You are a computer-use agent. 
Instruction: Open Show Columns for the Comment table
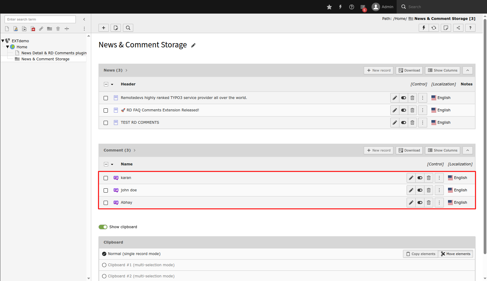[442, 150]
